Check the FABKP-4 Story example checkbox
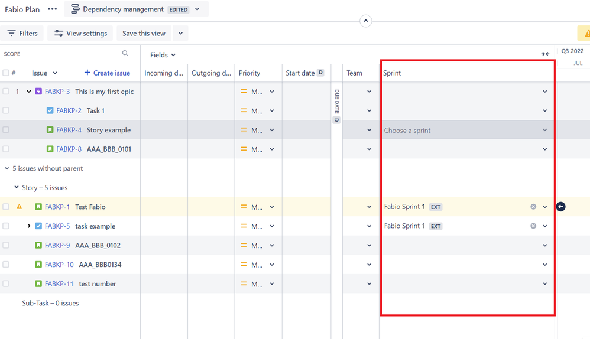Screen dimensions: 590x339 6,130
